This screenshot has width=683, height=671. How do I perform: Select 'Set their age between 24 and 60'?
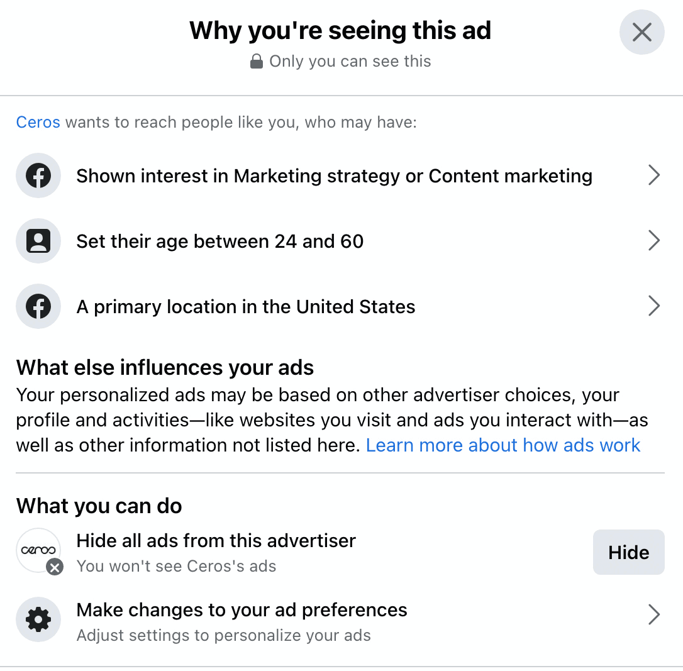tap(341, 241)
